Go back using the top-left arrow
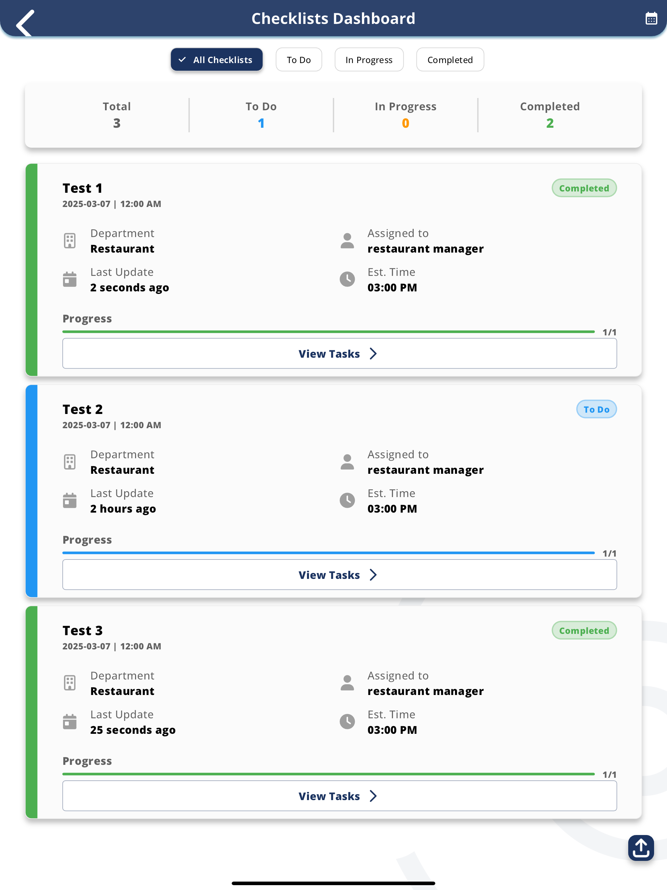The image size is (667, 890). 25,23
